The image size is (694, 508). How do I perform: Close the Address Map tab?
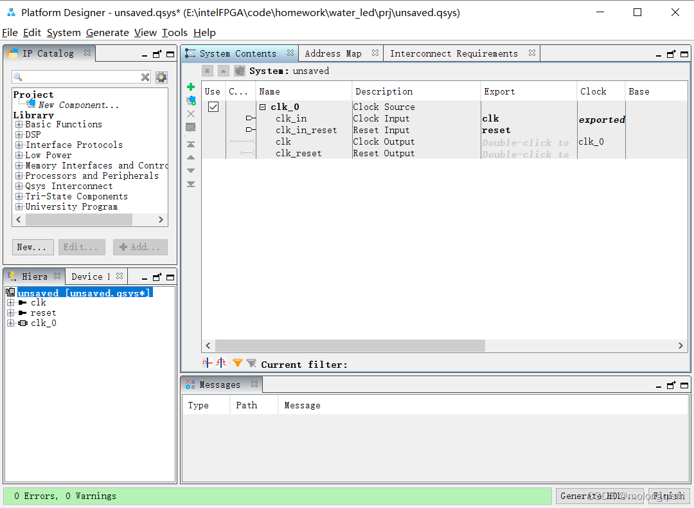[x=375, y=53]
